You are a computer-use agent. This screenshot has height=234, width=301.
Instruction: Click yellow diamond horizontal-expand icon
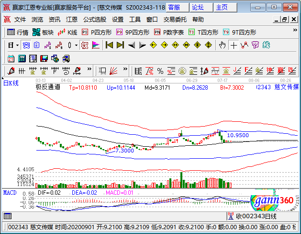(175, 45)
